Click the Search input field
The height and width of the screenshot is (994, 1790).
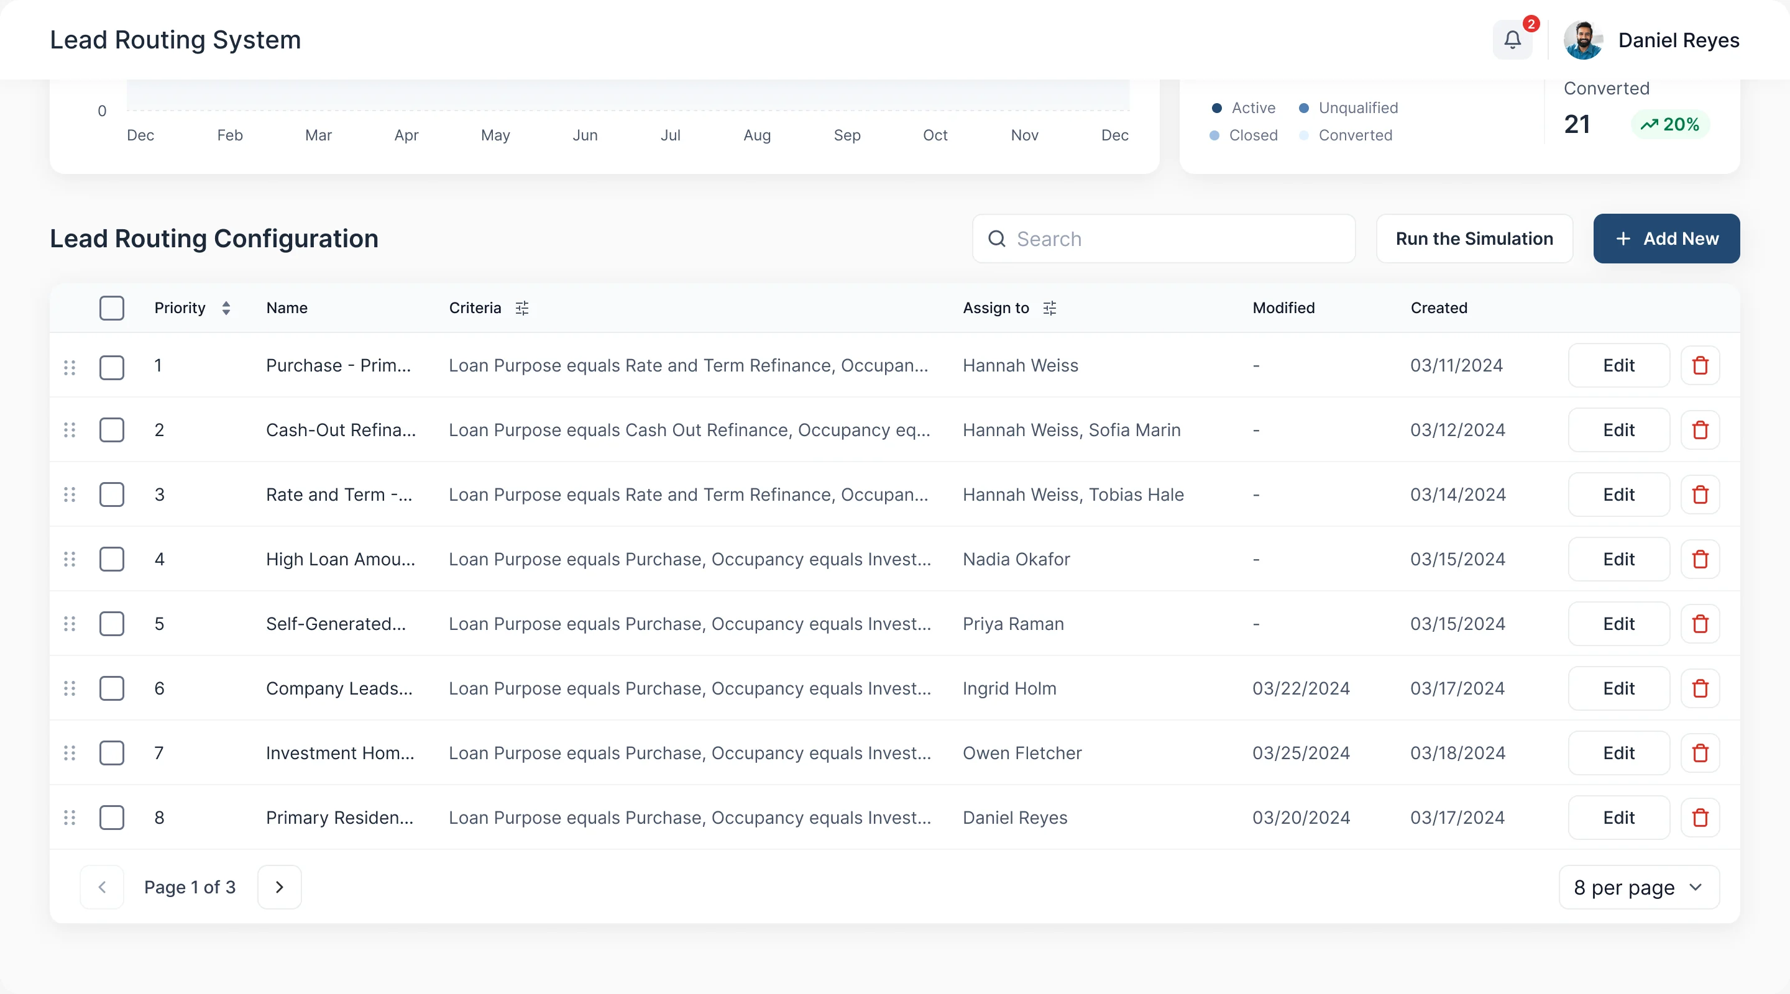(x=1163, y=239)
